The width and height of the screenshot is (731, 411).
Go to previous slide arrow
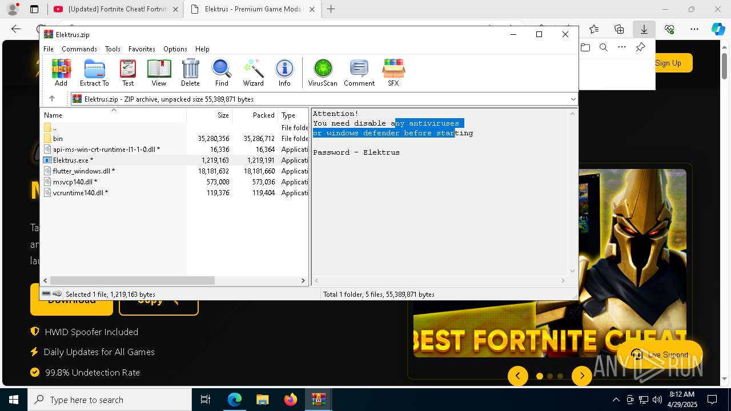pyautogui.click(x=518, y=376)
